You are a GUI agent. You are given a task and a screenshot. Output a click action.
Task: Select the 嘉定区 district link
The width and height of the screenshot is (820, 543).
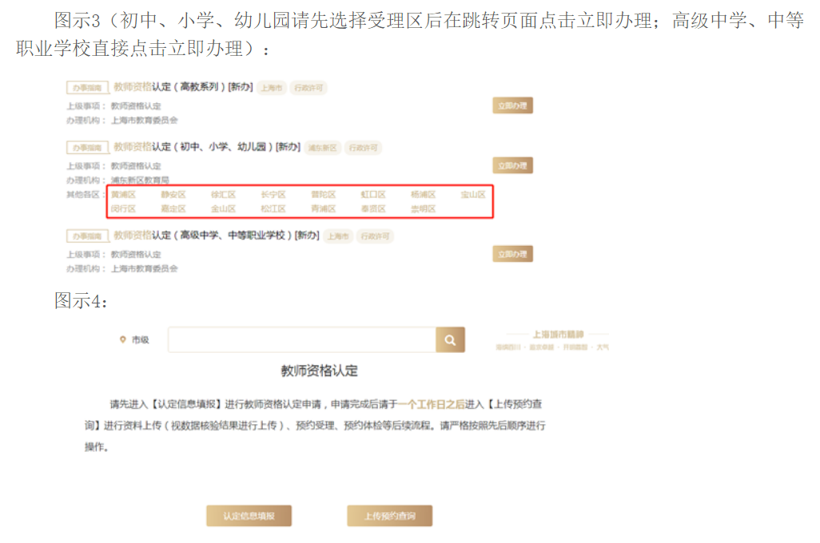[x=173, y=208]
